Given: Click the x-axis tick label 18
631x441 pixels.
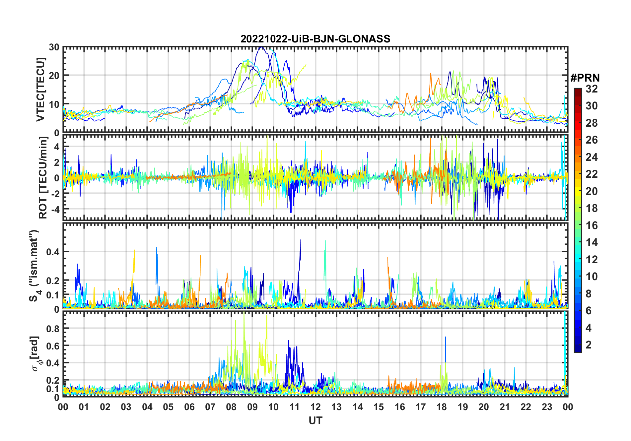Looking at the screenshot, I should pos(442,407).
